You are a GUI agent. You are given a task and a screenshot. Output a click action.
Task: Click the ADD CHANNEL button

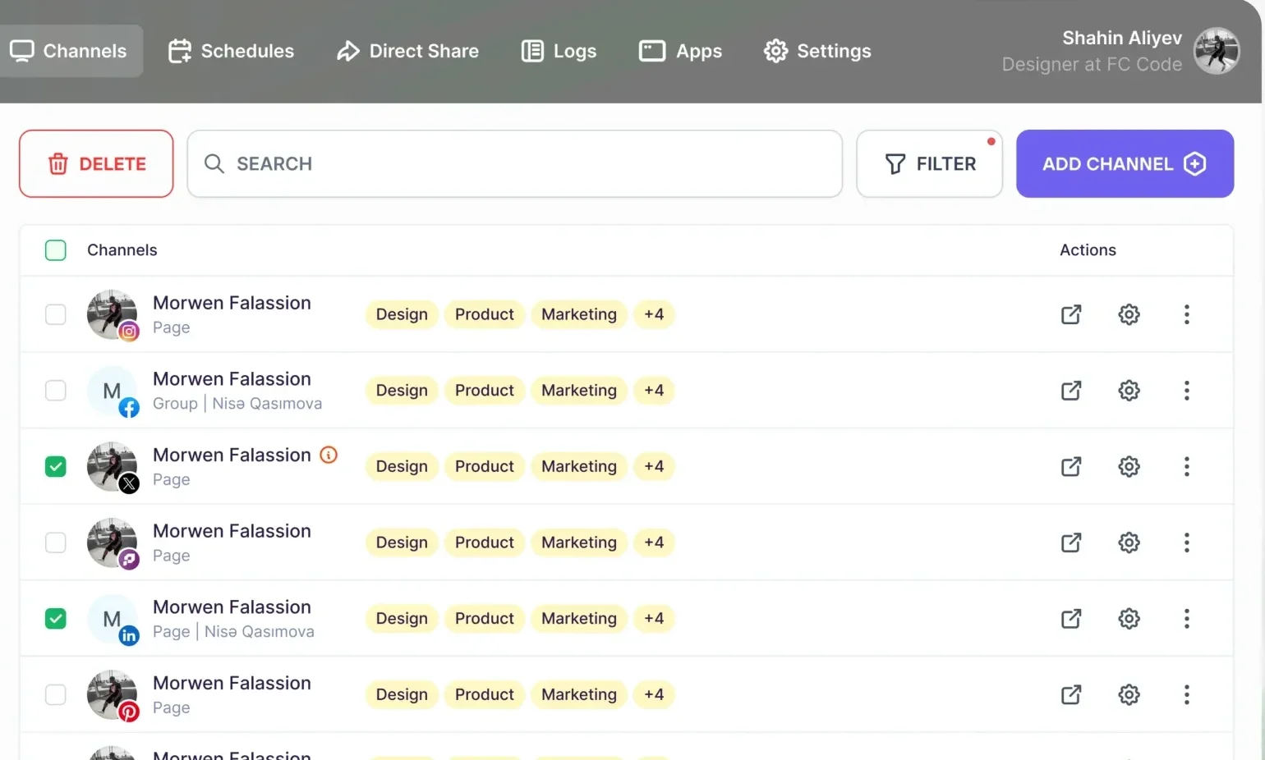(x=1125, y=163)
